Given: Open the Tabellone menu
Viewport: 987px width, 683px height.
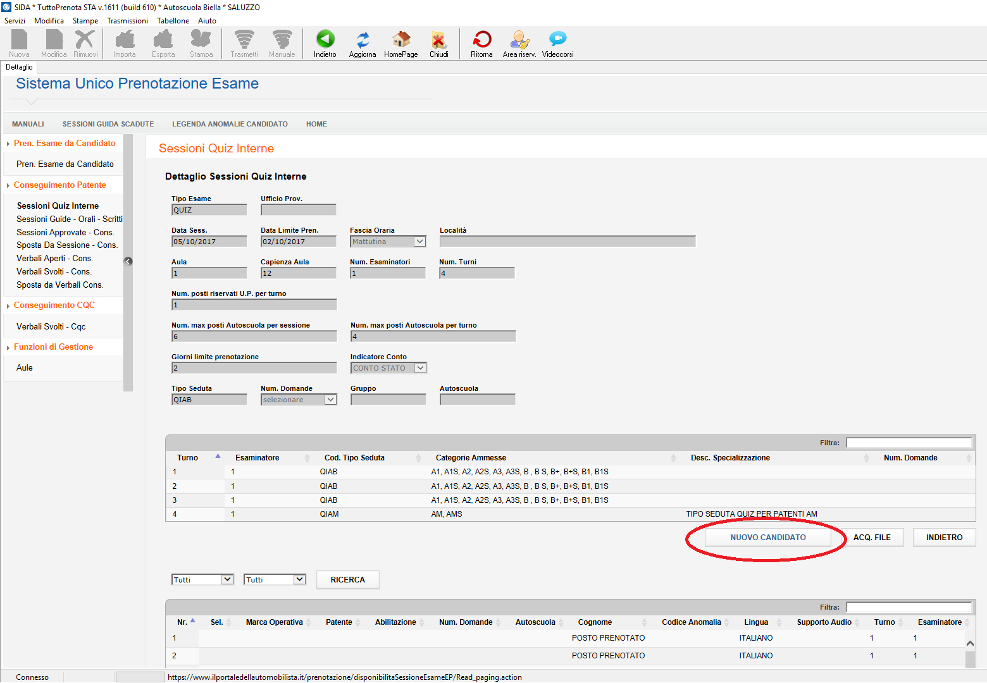Looking at the screenshot, I should (x=173, y=21).
